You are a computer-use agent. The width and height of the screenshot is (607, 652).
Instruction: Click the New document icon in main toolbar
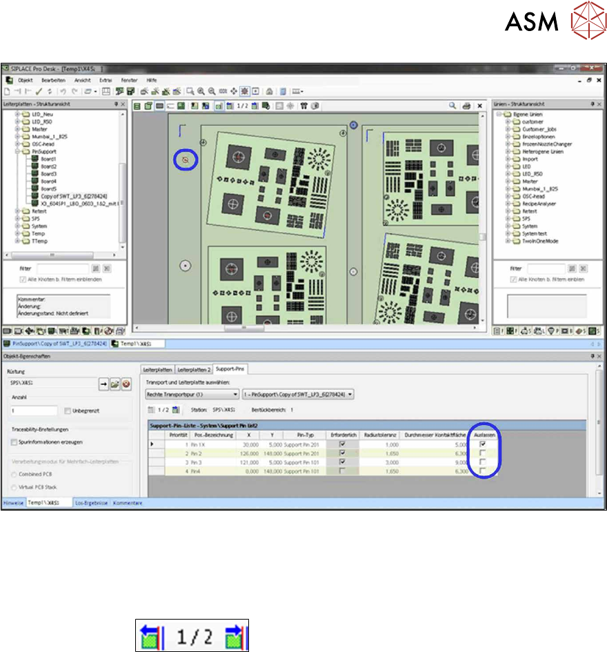point(7,91)
